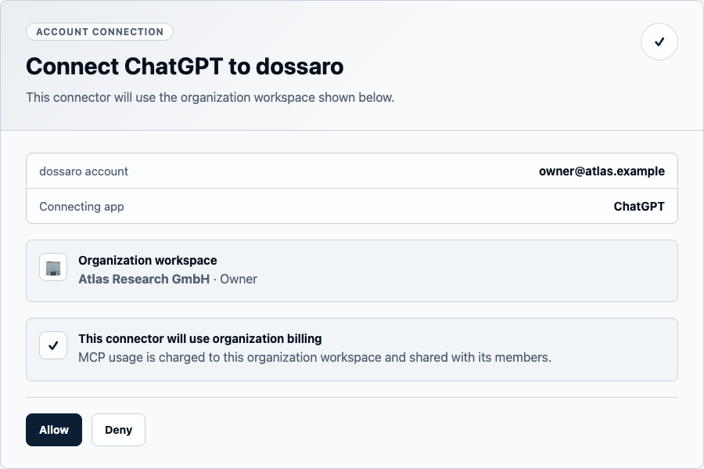
Task: Click 'This connector will use organization billing' text
Action: click(200, 339)
